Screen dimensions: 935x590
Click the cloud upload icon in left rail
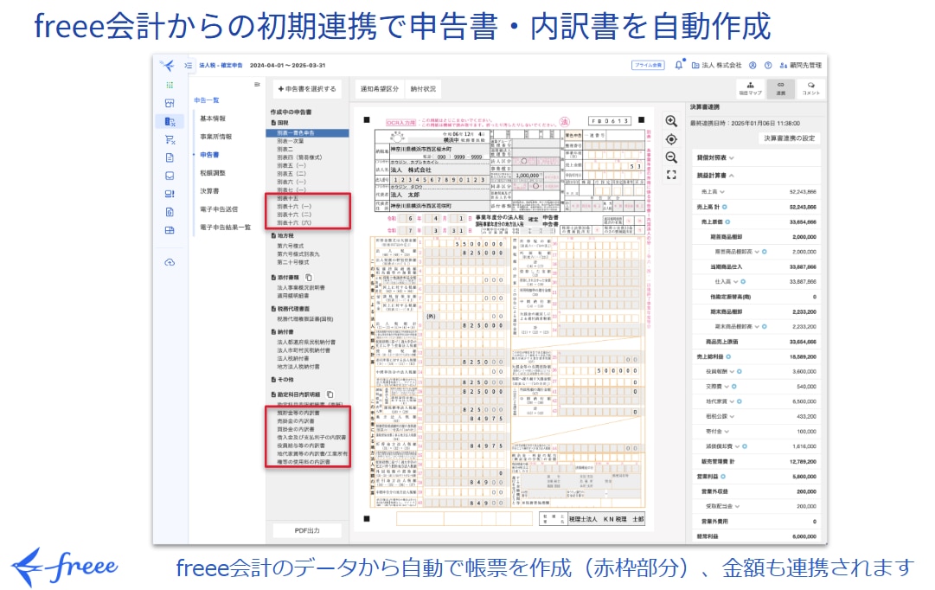coord(170,262)
